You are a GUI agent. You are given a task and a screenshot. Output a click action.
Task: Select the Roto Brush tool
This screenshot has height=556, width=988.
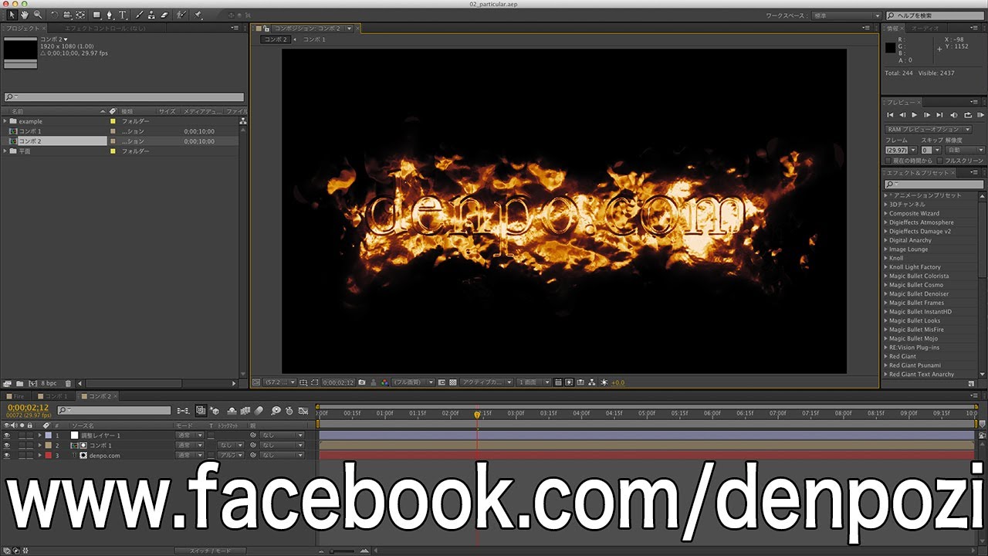181,15
